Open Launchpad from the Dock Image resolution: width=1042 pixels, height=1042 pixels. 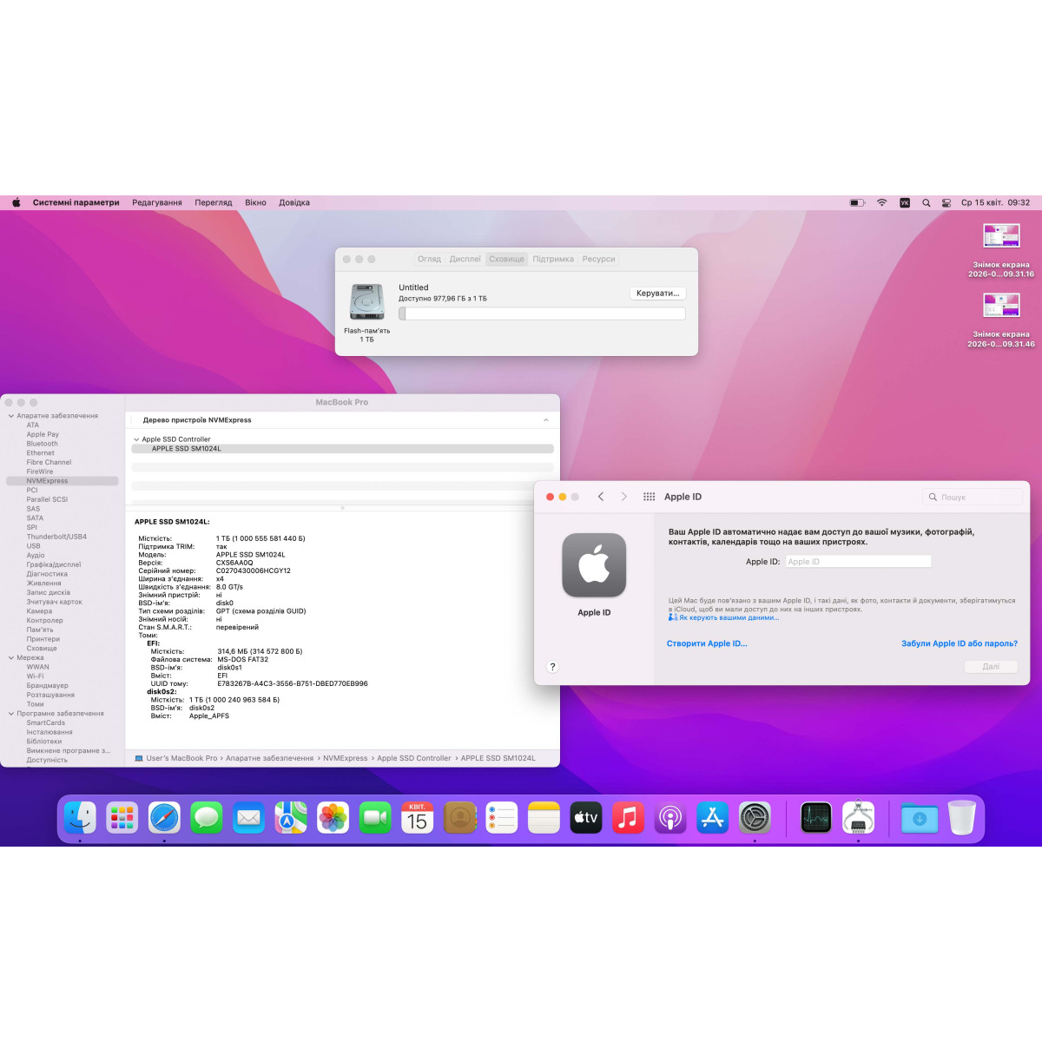point(122,817)
